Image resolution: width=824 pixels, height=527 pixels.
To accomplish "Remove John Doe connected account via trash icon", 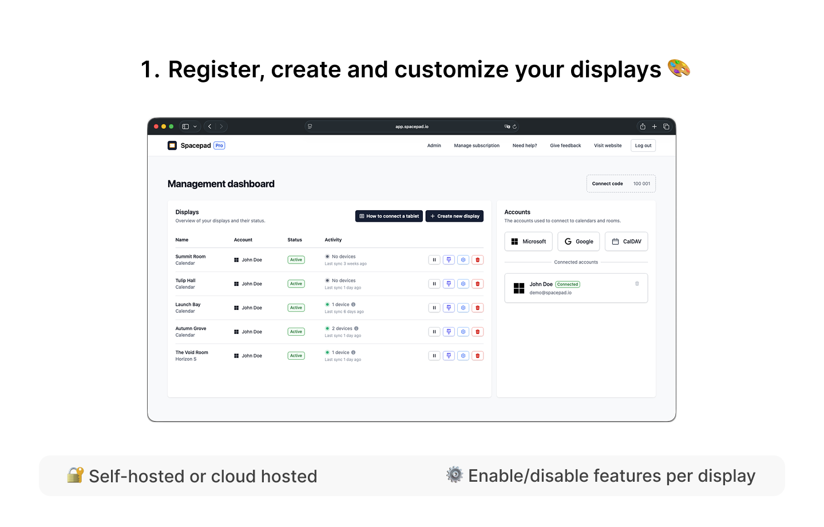I will click(637, 284).
